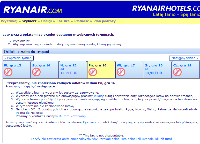Click the Przepraszamy no departures message heading
The height and width of the screenshot is (144, 200).
coord(60,83)
